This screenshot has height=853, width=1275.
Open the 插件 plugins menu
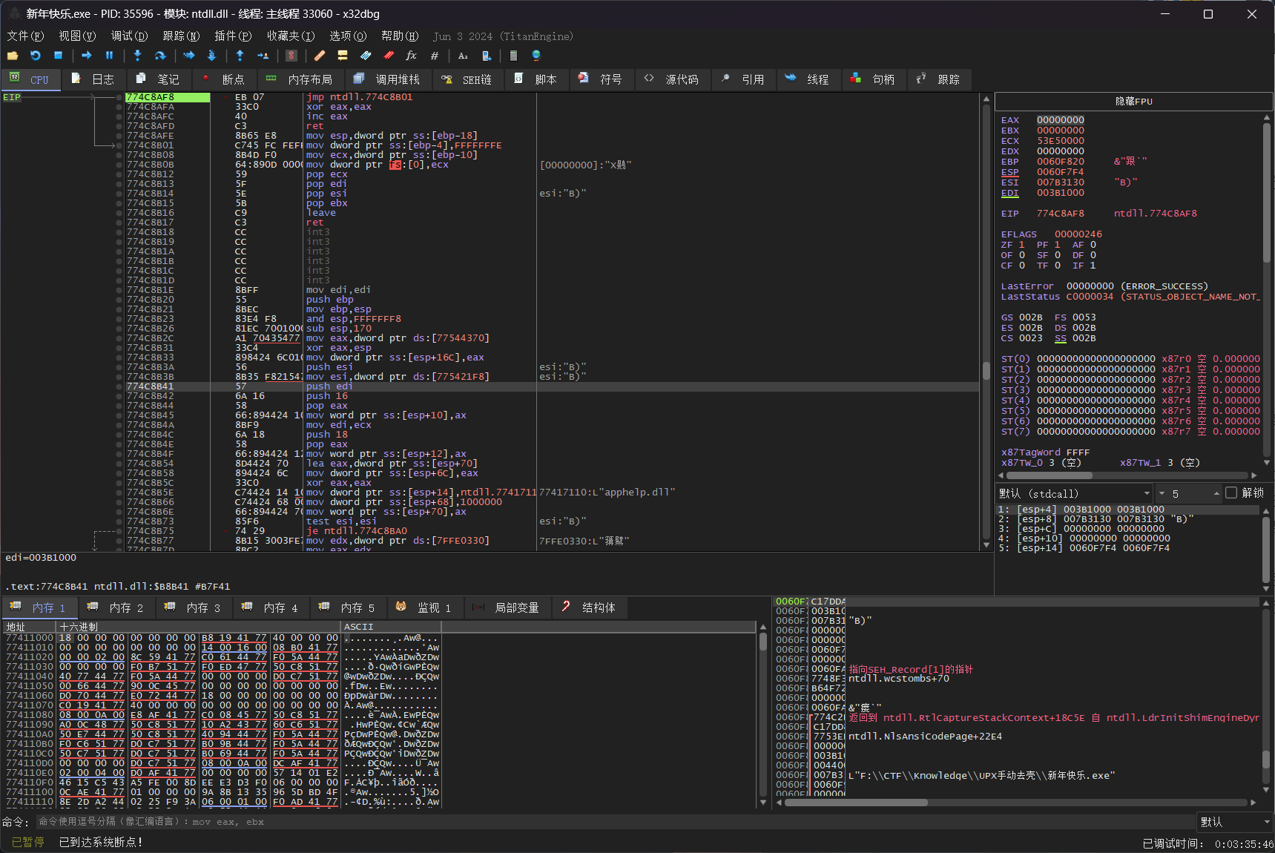point(233,36)
